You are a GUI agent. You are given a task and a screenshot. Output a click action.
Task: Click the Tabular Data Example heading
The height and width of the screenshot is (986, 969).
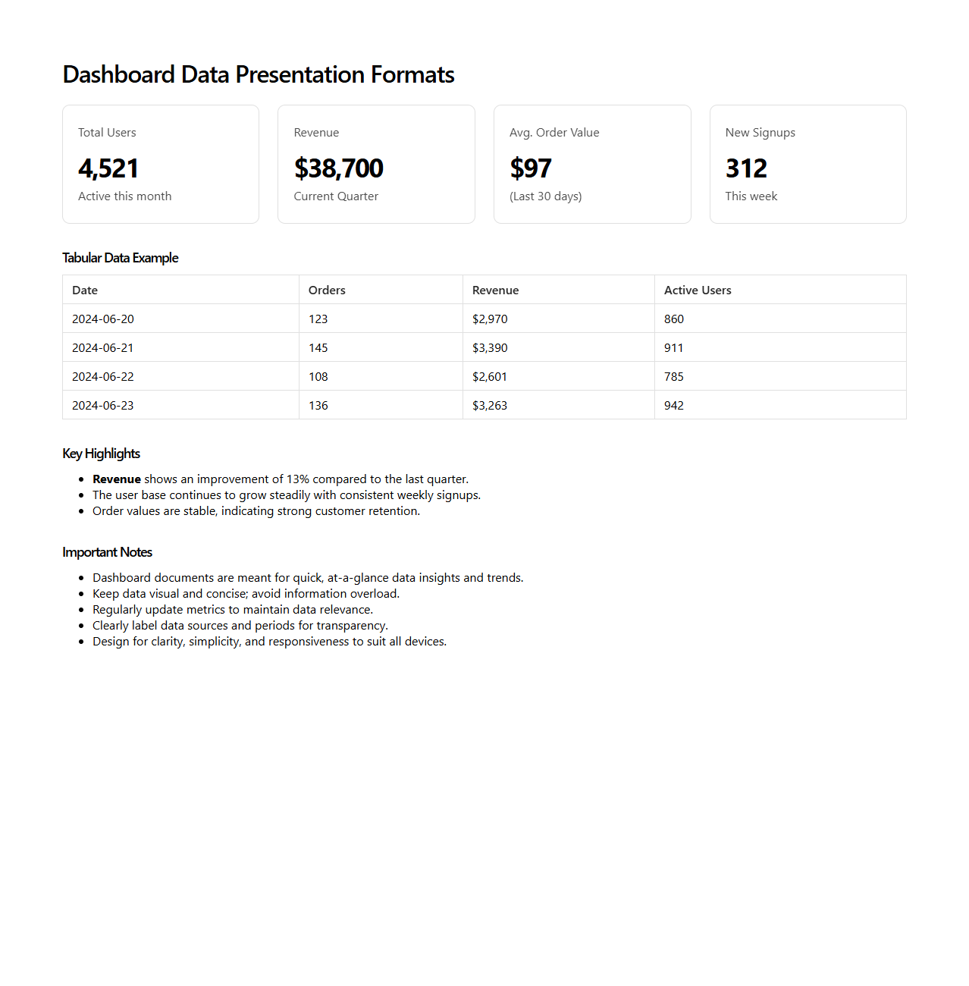[x=121, y=258]
